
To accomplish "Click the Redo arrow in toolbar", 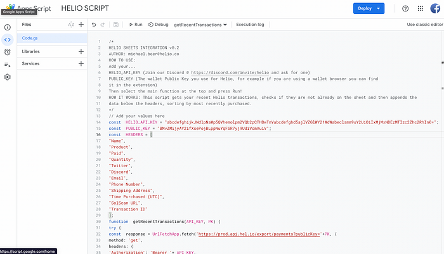I will pyautogui.click(x=103, y=25).
